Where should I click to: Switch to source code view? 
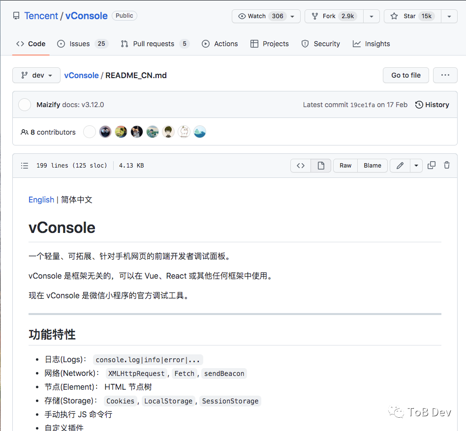pyautogui.click(x=300, y=165)
